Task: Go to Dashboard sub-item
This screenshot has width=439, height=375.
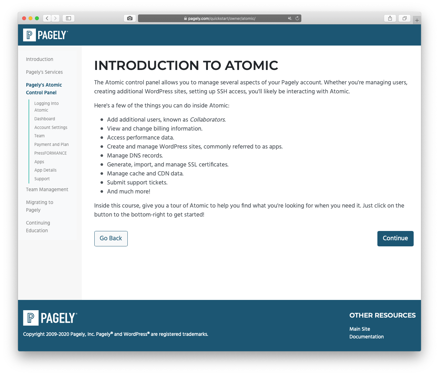Action: tap(45, 119)
